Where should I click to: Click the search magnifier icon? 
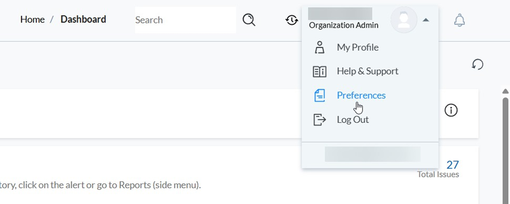249,20
